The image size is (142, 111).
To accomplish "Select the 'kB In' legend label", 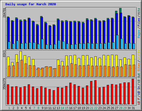I will click(139, 90).
